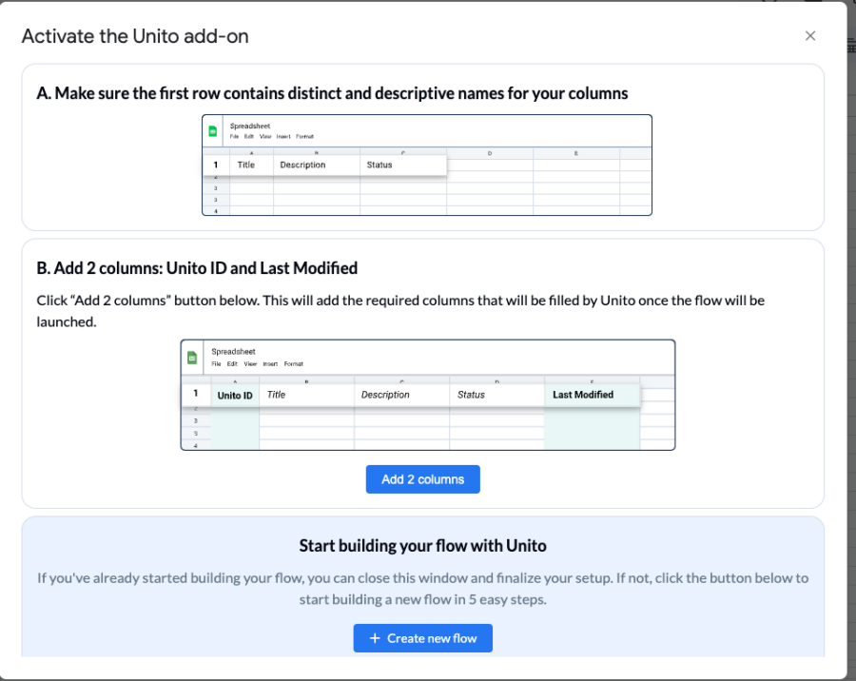The width and height of the screenshot is (856, 681).
Task: Select the Description cell in step A preview
Action: pyautogui.click(x=302, y=164)
